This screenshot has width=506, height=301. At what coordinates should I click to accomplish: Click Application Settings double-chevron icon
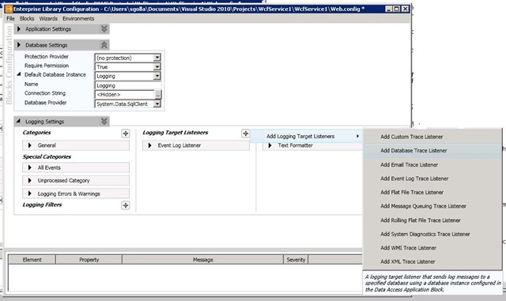[104, 29]
